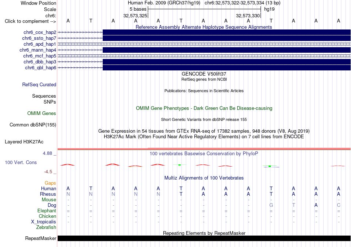351x247 pixels.
Task: Click the RepeatMasker track label
Action: [x=41, y=238]
